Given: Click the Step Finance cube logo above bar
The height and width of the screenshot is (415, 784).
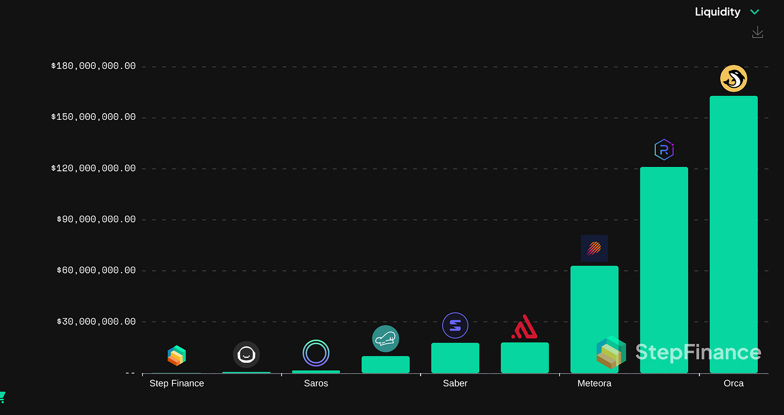Looking at the screenshot, I should pos(177,356).
